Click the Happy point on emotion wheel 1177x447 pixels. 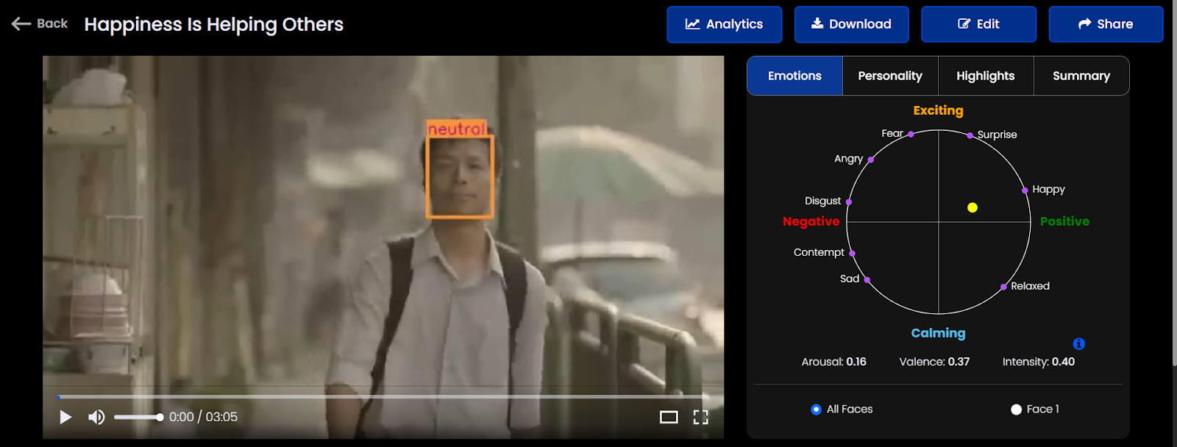[1025, 190]
